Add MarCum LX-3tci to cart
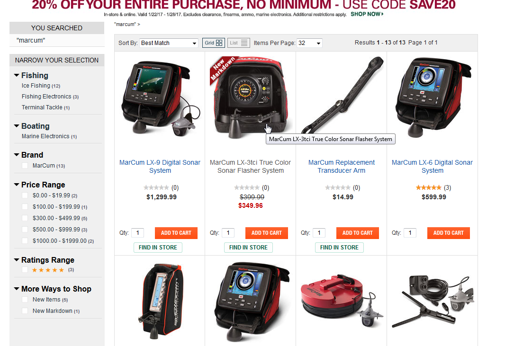Screen dimensions: 514x346 pyautogui.click(x=267, y=233)
